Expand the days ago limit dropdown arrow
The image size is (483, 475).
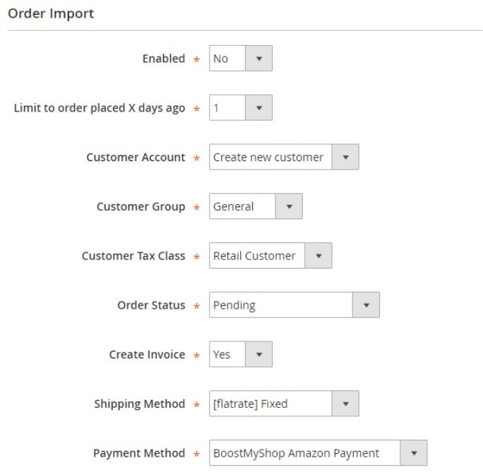[258, 107]
